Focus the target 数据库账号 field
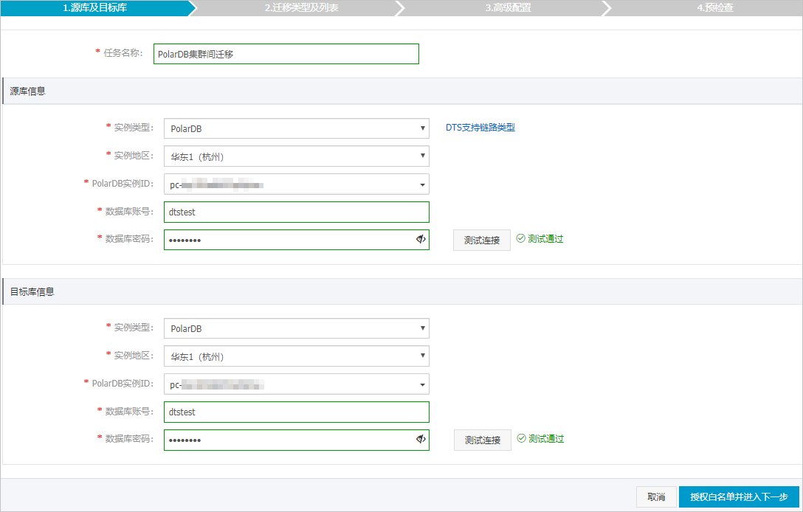The image size is (803, 512). click(x=297, y=412)
